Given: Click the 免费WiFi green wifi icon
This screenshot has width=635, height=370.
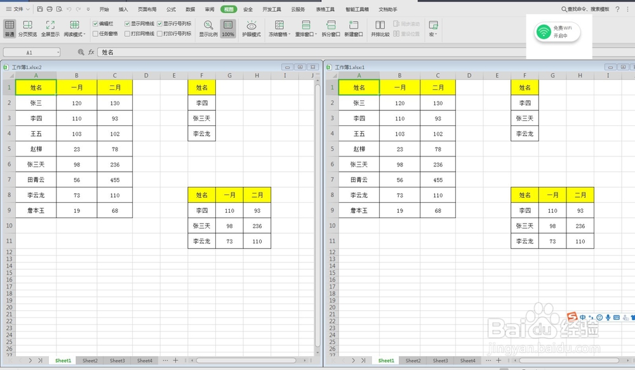Looking at the screenshot, I should pos(544,32).
